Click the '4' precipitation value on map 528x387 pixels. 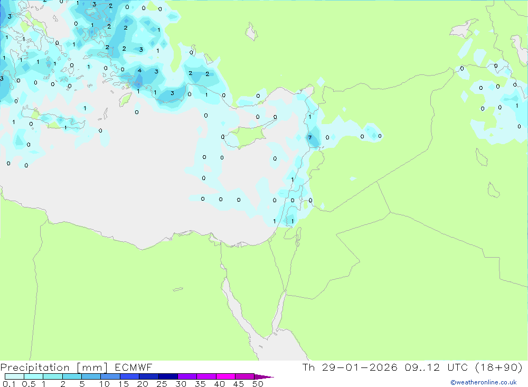[139, 70]
